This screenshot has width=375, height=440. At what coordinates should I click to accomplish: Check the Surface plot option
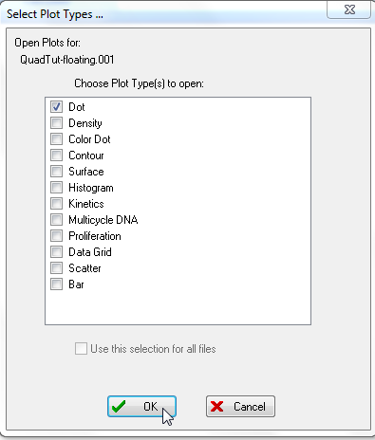tap(56, 172)
